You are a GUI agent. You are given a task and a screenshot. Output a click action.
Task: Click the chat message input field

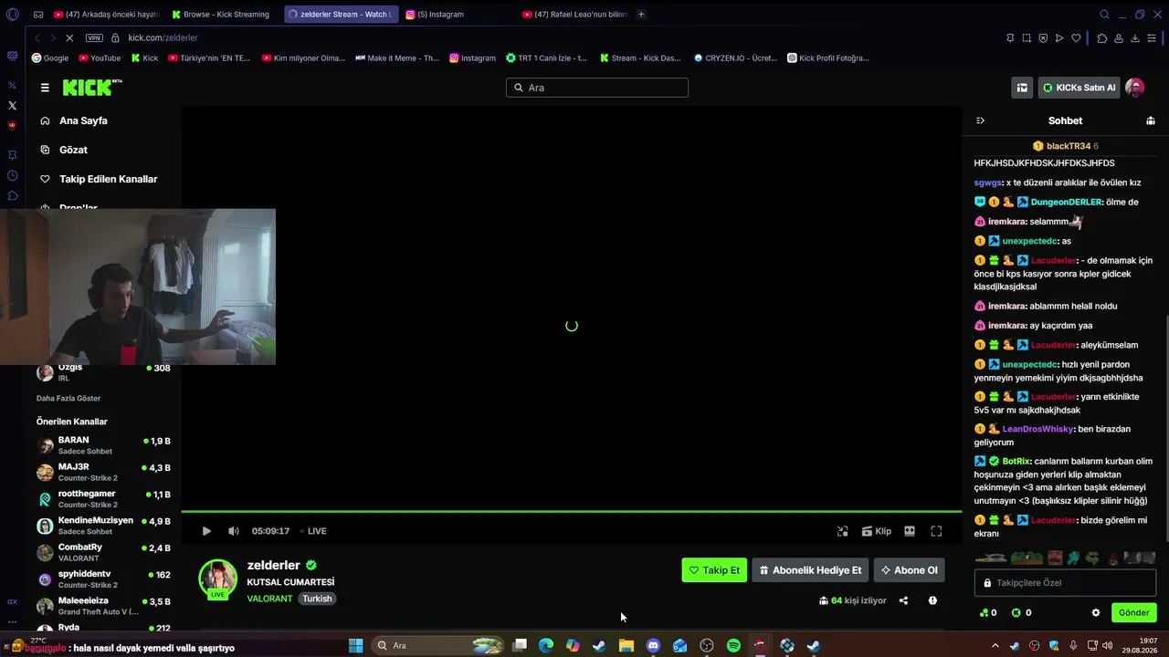(1065, 582)
